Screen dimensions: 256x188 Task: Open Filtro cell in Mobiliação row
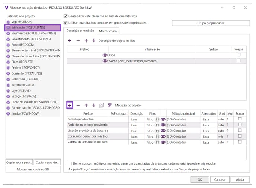point(152,119)
